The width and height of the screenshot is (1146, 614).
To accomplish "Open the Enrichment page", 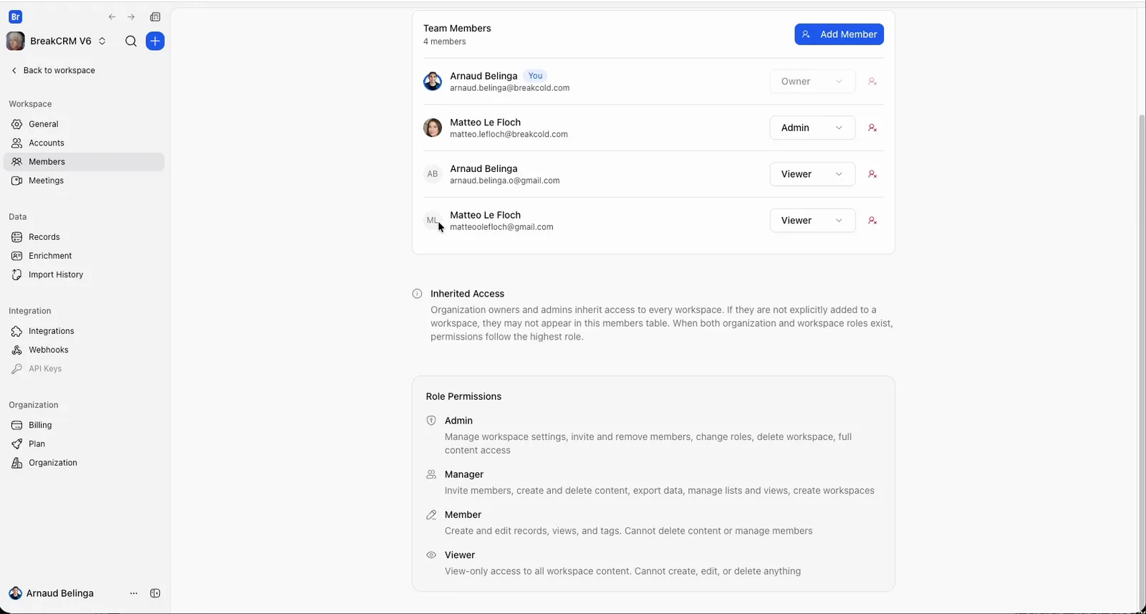I will click(x=84, y=256).
